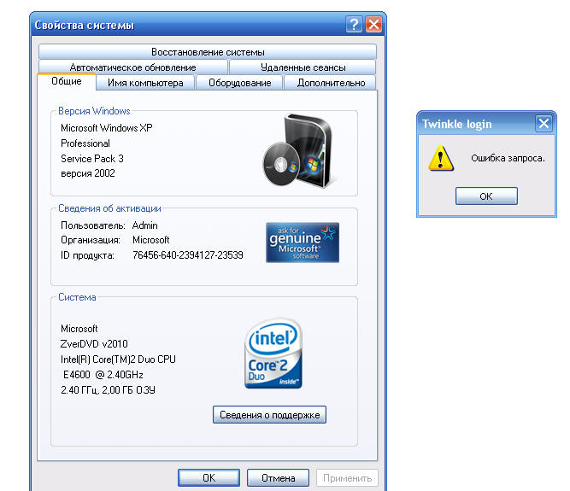This screenshot has width=570, height=491.
Task: Switch to the Имя компьютера tab
Action: (x=145, y=83)
